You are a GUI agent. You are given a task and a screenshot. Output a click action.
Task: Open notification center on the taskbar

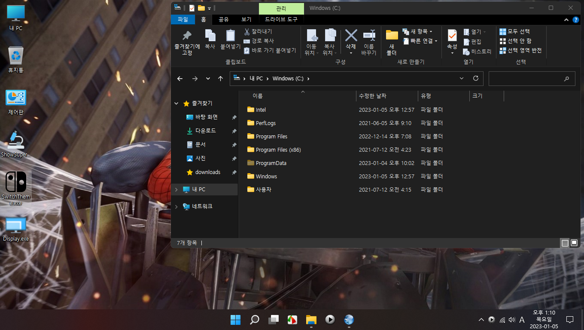(570, 320)
